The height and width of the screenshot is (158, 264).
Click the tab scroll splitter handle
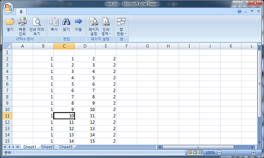(x=156, y=147)
